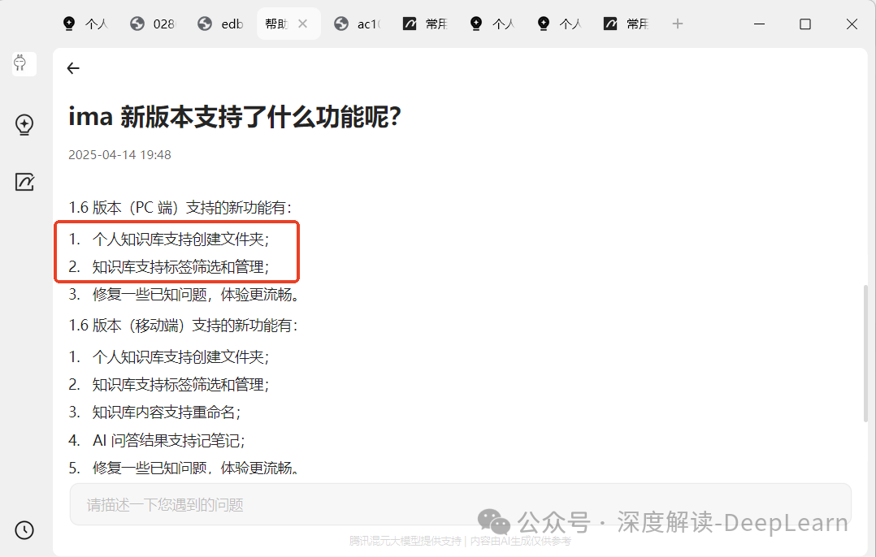Viewport: 876px width, 557px height.
Task: Close the 帮助 tab
Action: (x=303, y=24)
